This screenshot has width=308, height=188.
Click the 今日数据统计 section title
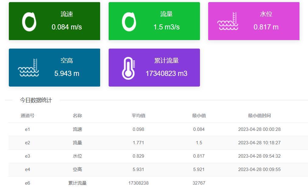tap(36, 100)
